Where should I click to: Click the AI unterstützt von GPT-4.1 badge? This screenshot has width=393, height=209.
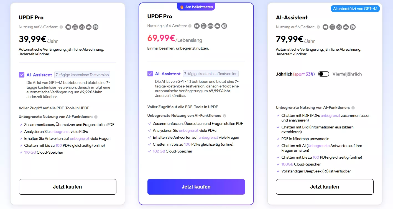point(355,9)
